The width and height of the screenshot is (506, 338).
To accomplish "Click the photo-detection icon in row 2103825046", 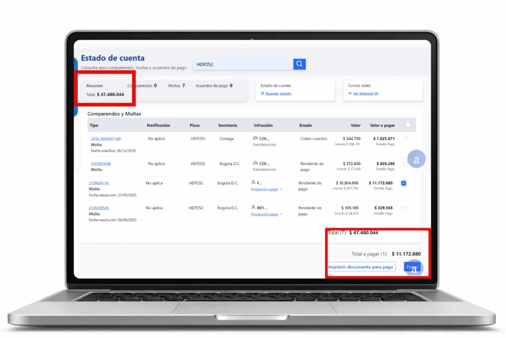I will pyautogui.click(x=255, y=163).
